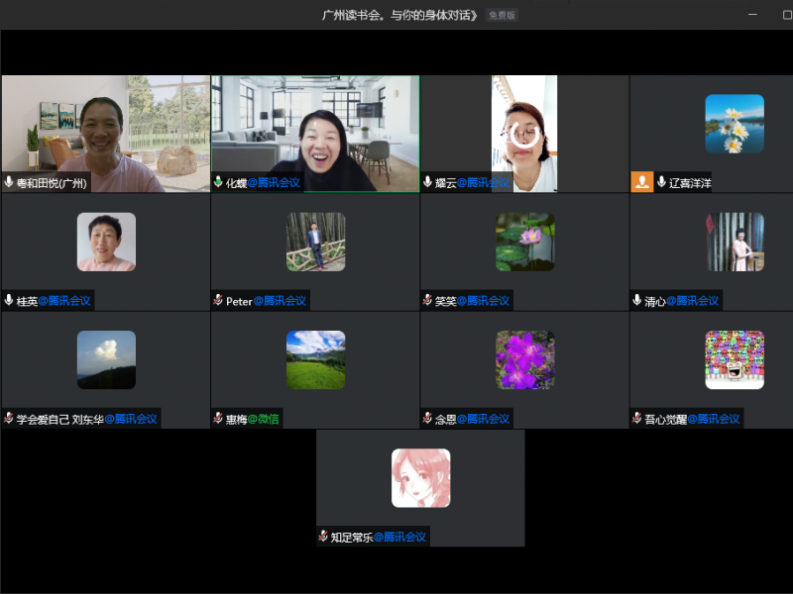Click the mic icon beside 耀云
Screen dimensions: 793x594
click(427, 182)
